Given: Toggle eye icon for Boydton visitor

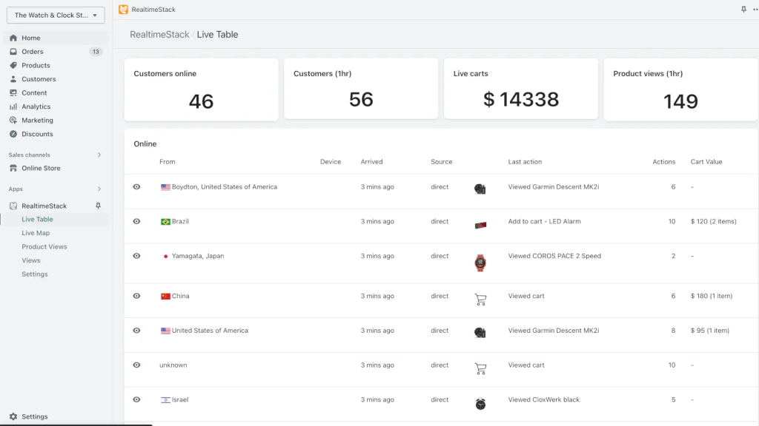Looking at the screenshot, I should (x=136, y=187).
